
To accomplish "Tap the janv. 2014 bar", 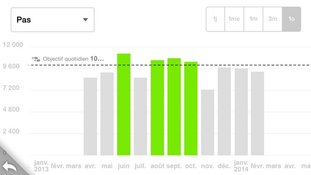I will (241, 112).
